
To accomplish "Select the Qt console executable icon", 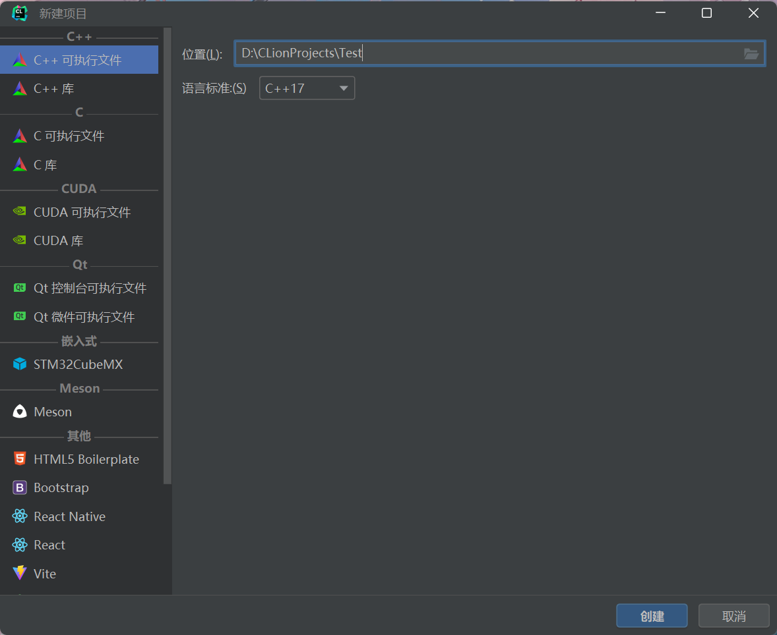I will coord(20,289).
